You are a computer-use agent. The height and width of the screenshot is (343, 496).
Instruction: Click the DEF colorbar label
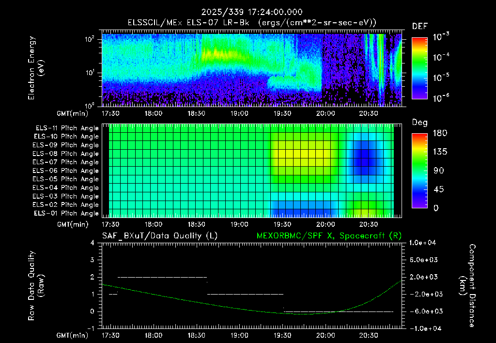point(420,26)
